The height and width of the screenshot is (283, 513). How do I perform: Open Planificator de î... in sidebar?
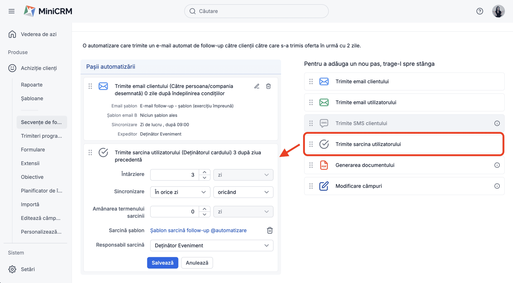pos(41,191)
